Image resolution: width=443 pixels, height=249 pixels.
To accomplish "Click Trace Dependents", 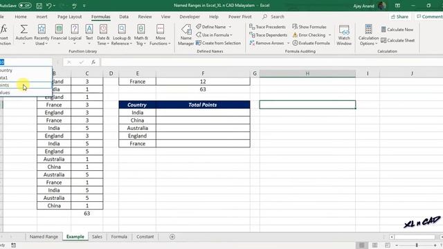I will (x=268, y=35).
